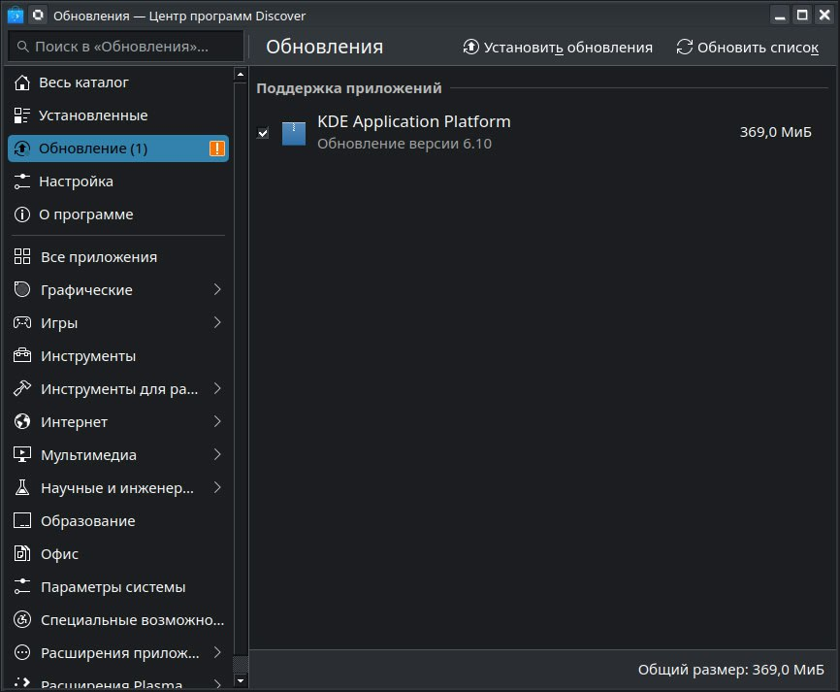Click Обновить список button
The width and height of the screenshot is (840, 692).
747,48
